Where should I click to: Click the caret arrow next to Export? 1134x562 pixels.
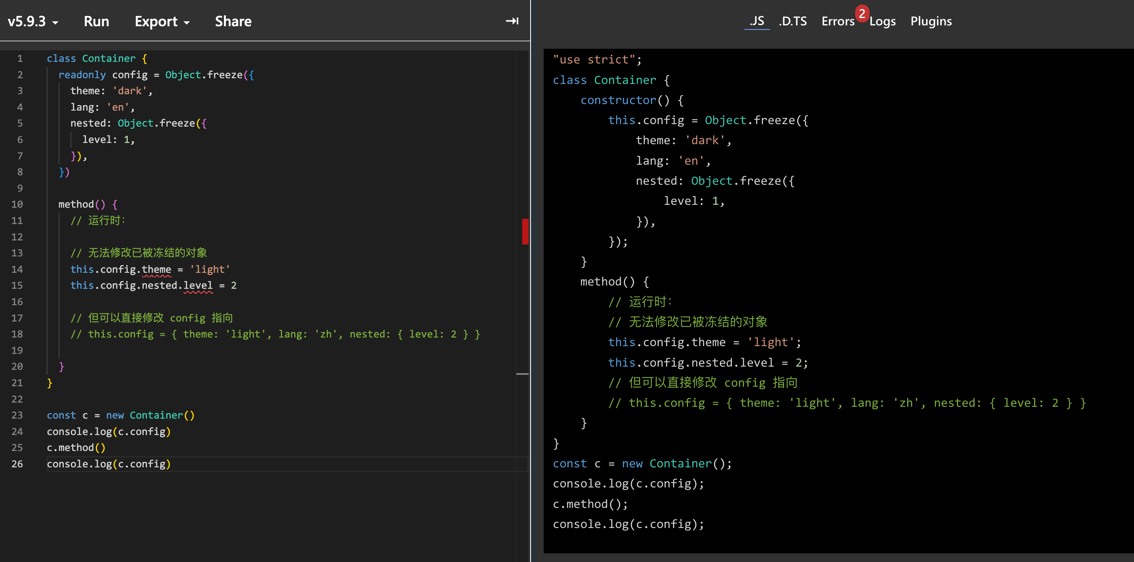187,23
